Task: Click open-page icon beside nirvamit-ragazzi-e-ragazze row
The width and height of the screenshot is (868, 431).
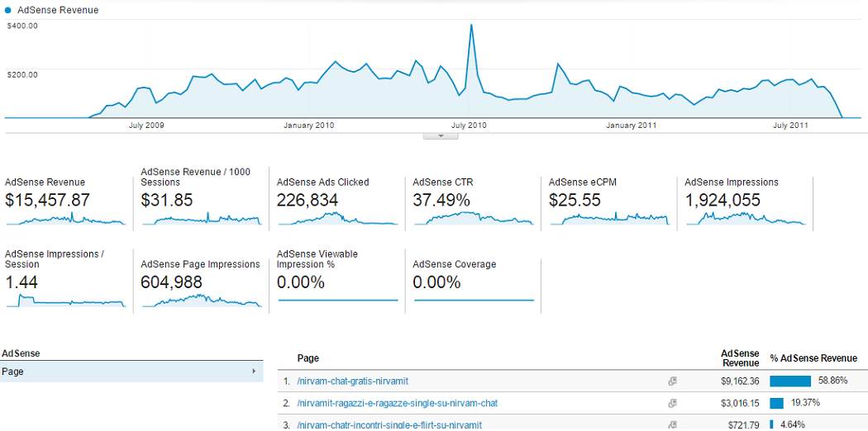Action: (x=673, y=403)
